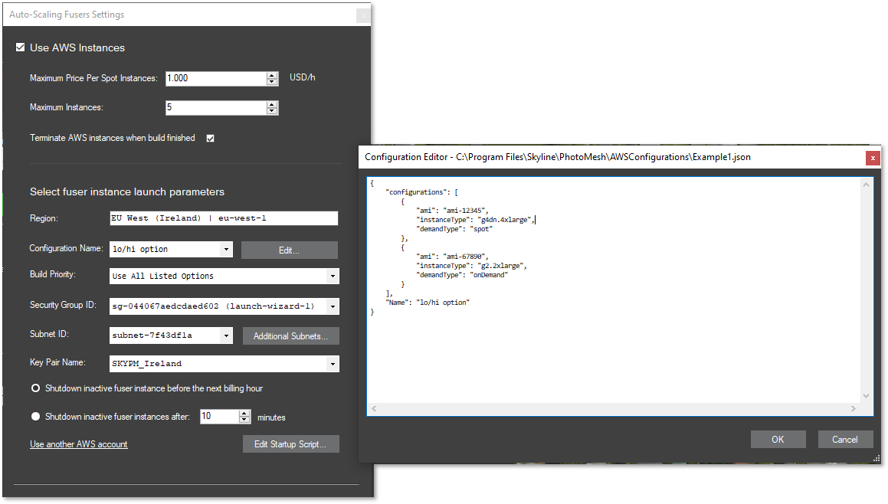Toggle Terminate AWS instances when build finished
888x504 pixels.
pyautogui.click(x=210, y=138)
